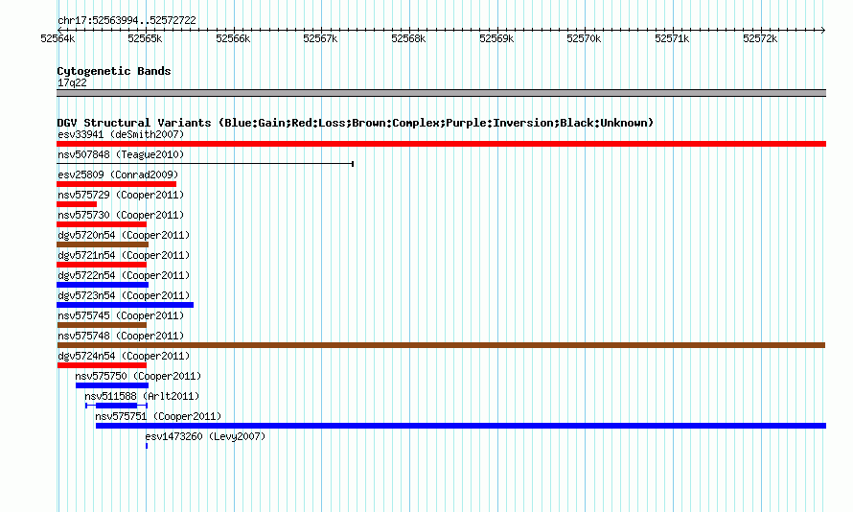853x512 pixels.
Task: Open the dgv5720n54 (Cooper2011) label
Action: (x=124, y=235)
